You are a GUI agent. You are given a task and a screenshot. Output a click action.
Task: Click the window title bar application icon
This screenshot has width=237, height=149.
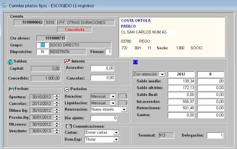(4, 5)
